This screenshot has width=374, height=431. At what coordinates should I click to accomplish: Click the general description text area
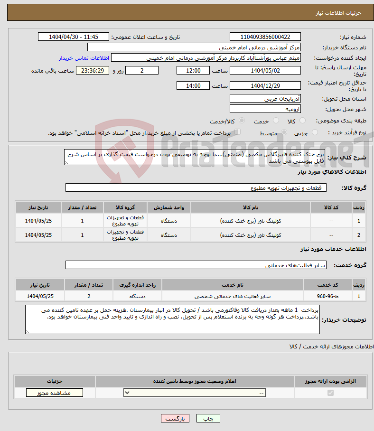pos(195,157)
